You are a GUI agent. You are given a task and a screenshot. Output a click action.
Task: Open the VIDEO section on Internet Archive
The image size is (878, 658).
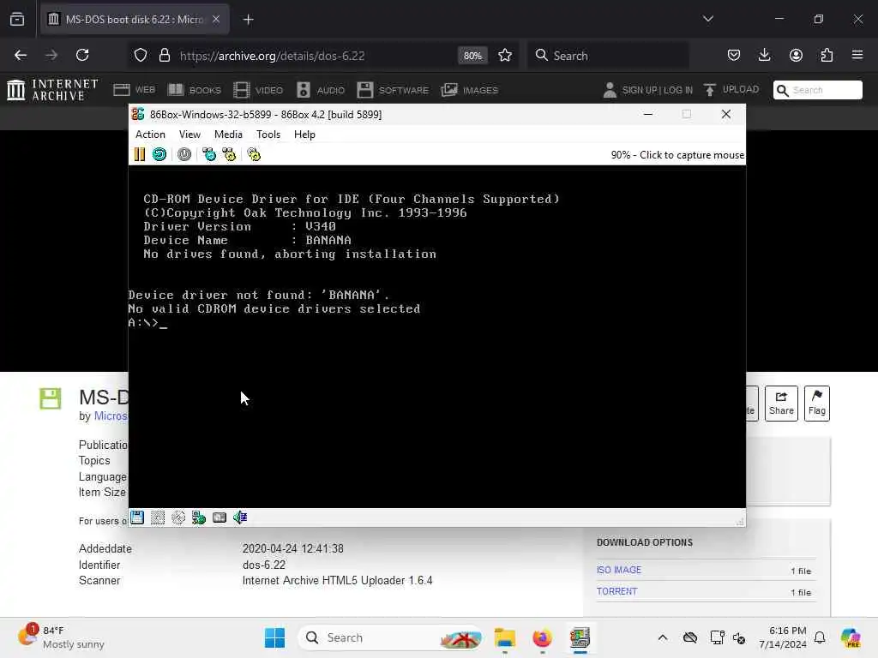[x=258, y=90]
